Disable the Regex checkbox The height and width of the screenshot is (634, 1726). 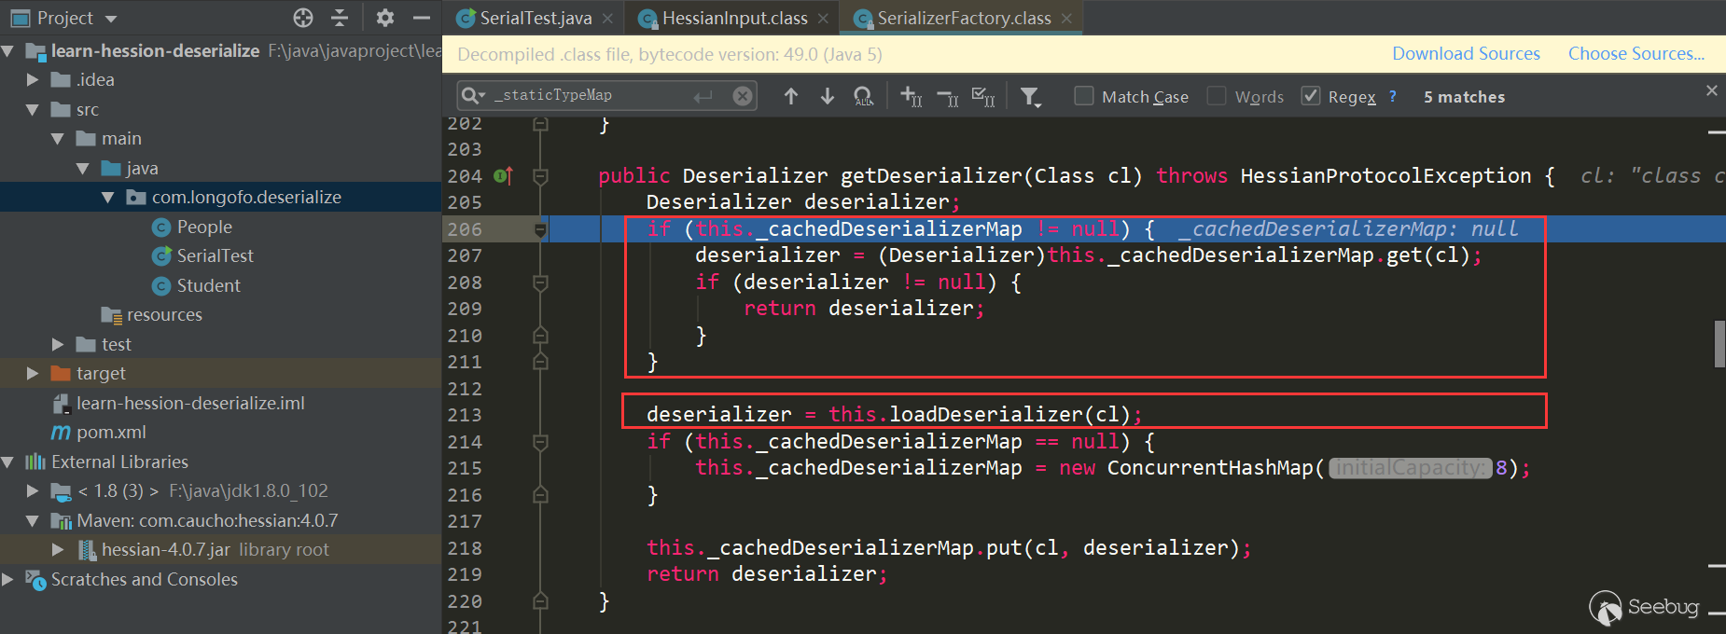(x=1311, y=96)
